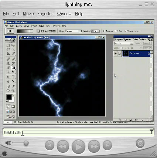Choose the Eraser tool
Screen dimensions: 157x158
pos(8,68)
